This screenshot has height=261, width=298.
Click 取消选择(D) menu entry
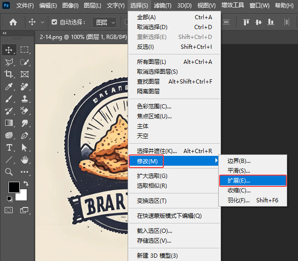(x=175, y=27)
